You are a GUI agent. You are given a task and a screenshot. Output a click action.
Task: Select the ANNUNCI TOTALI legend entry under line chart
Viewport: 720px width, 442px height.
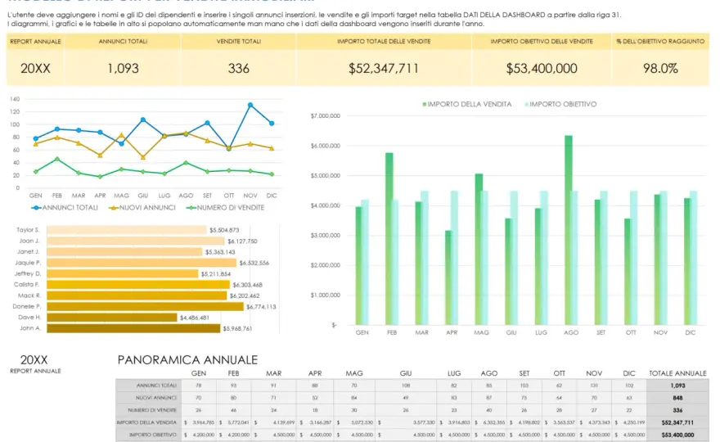pos(65,208)
